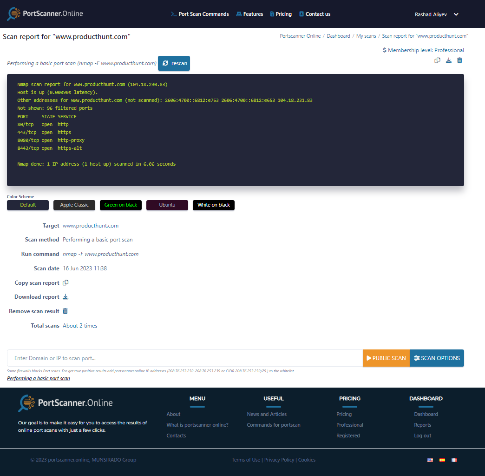Open SCAN OPTIONS
This screenshot has width=485, height=476.
pyautogui.click(x=437, y=358)
